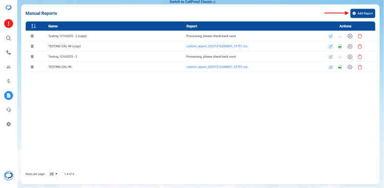Delete the Testing 12162025 - 2 report
Screen dimensions: 384x188
360,57
